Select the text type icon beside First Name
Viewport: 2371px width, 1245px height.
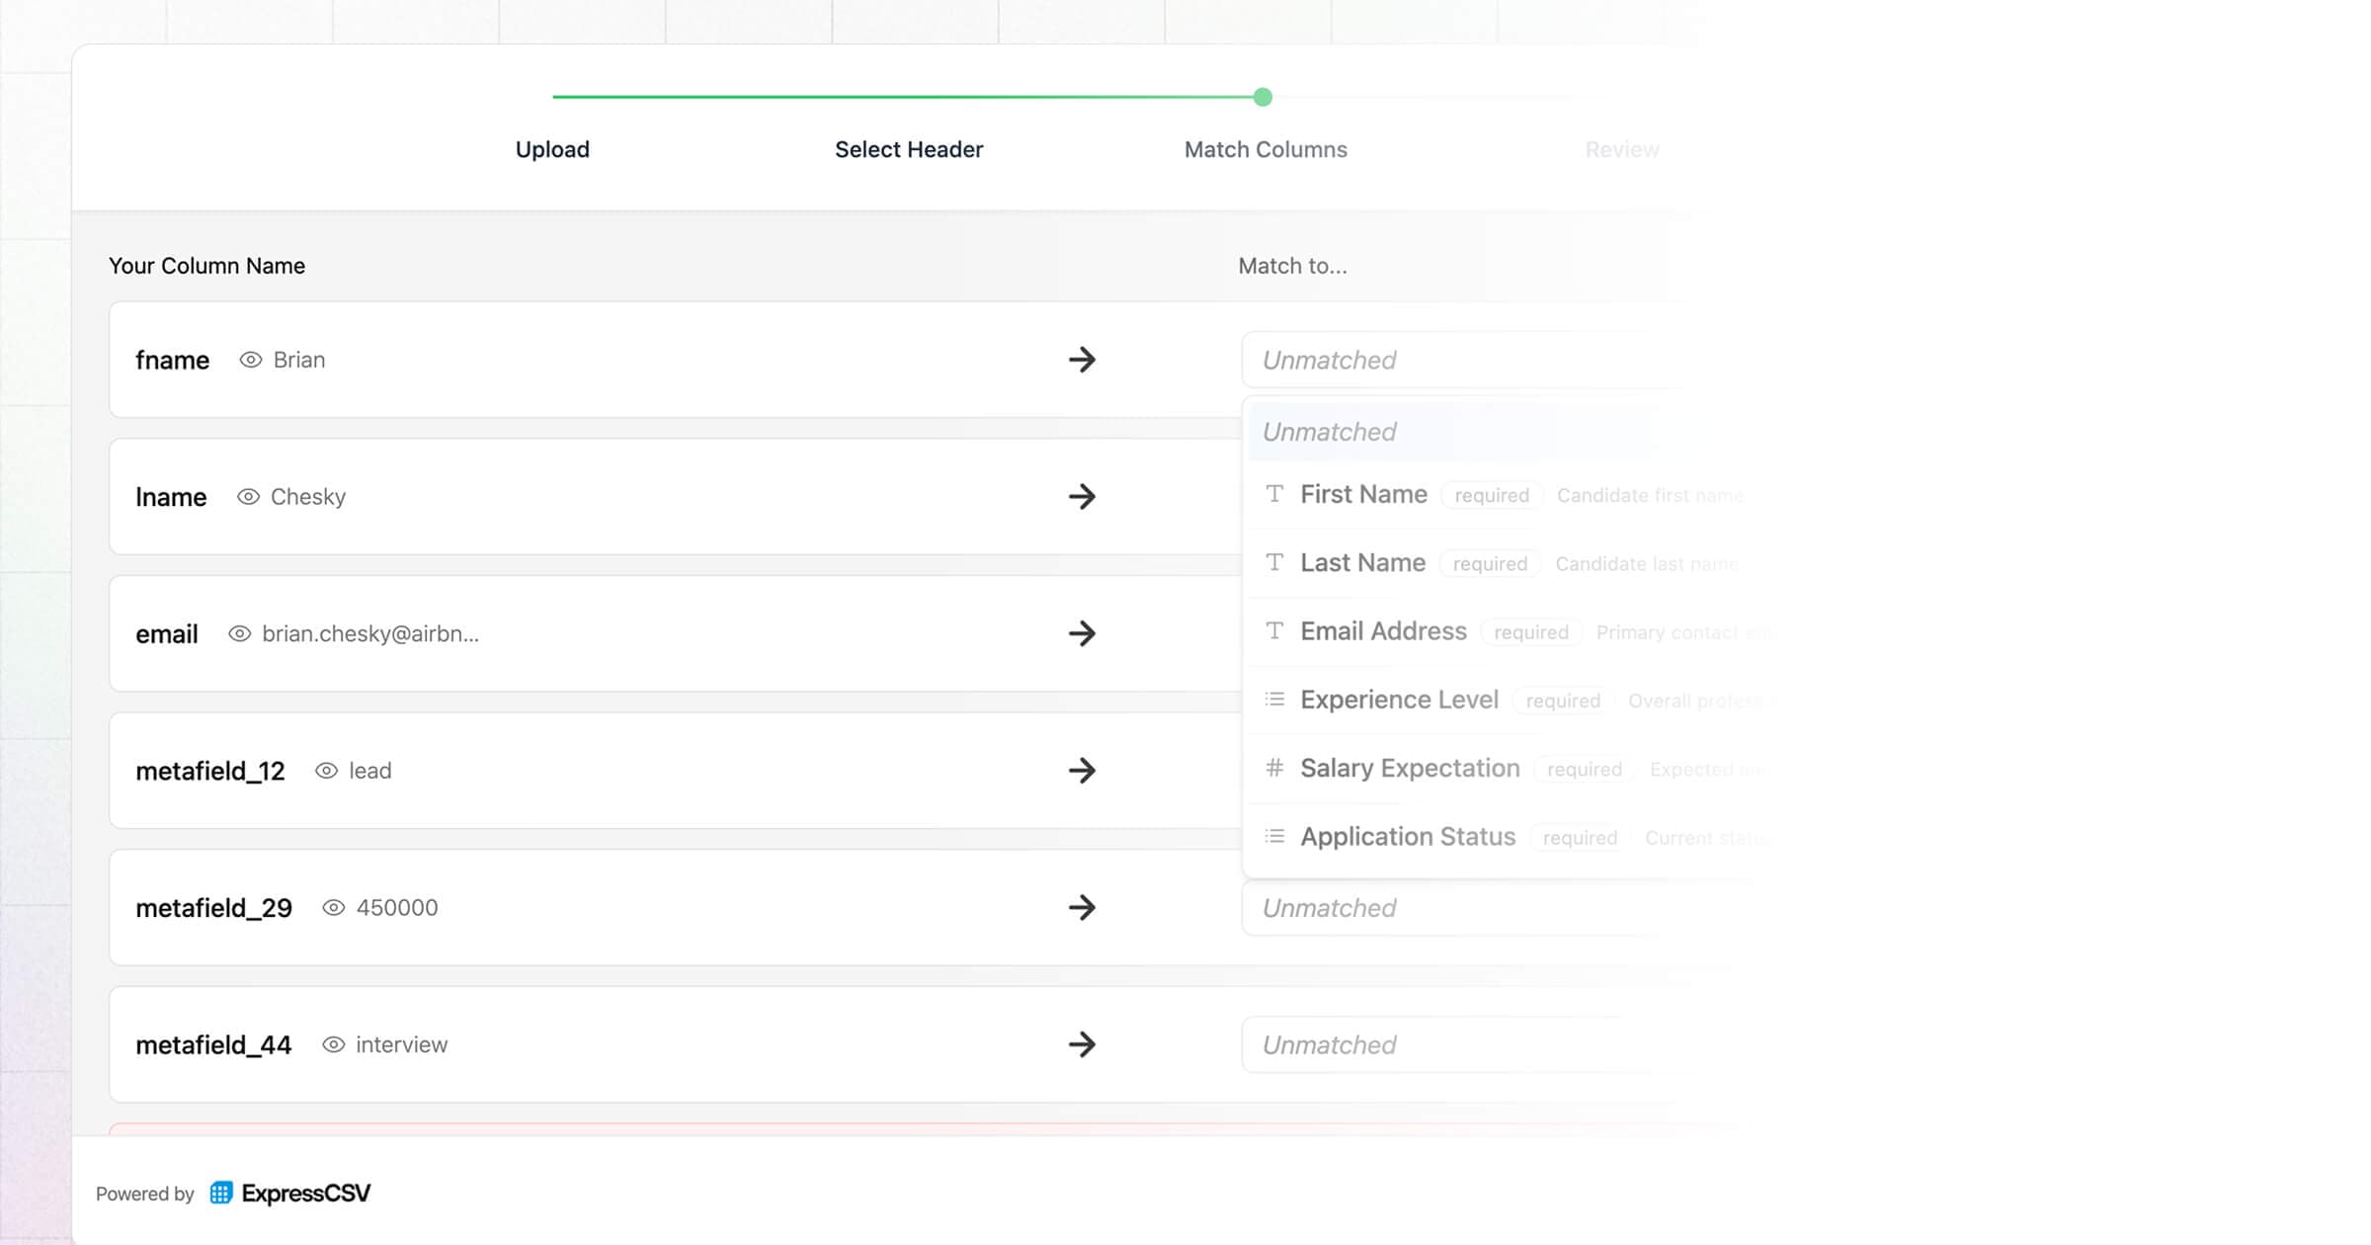point(1274,494)
